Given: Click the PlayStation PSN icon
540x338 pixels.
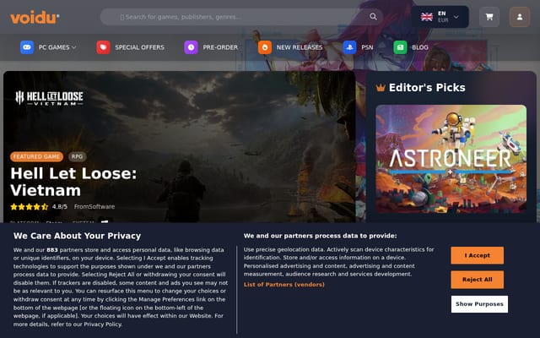Looking at the screenshot, I should click(349, 47).
